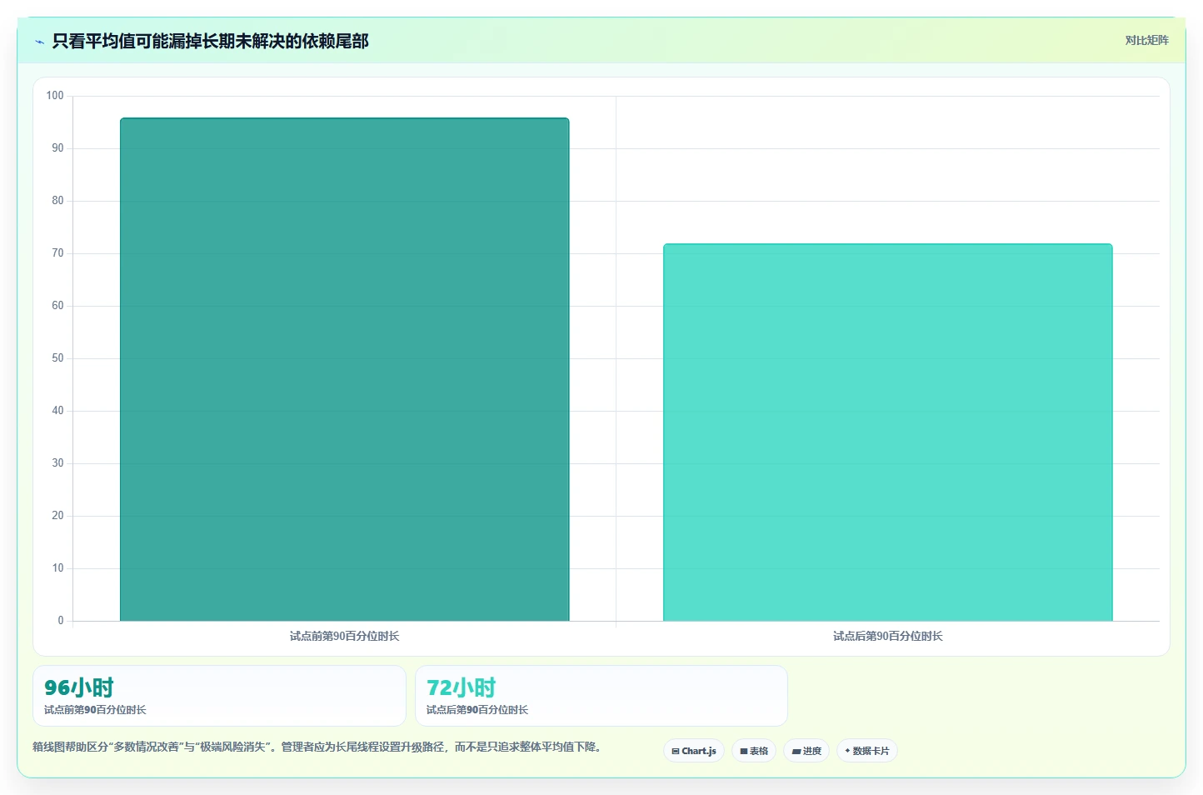Click the 96小时 card caption 试点前第90百分位时长
The height and width of the screenshot is (795, 1203).
[95, 710]
